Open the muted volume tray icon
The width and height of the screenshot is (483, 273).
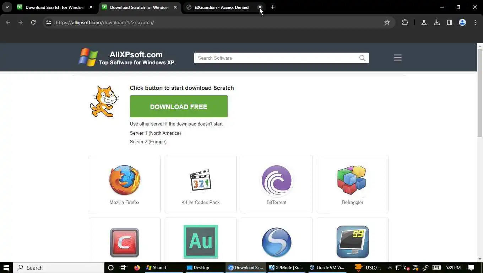tap(407, 268)
